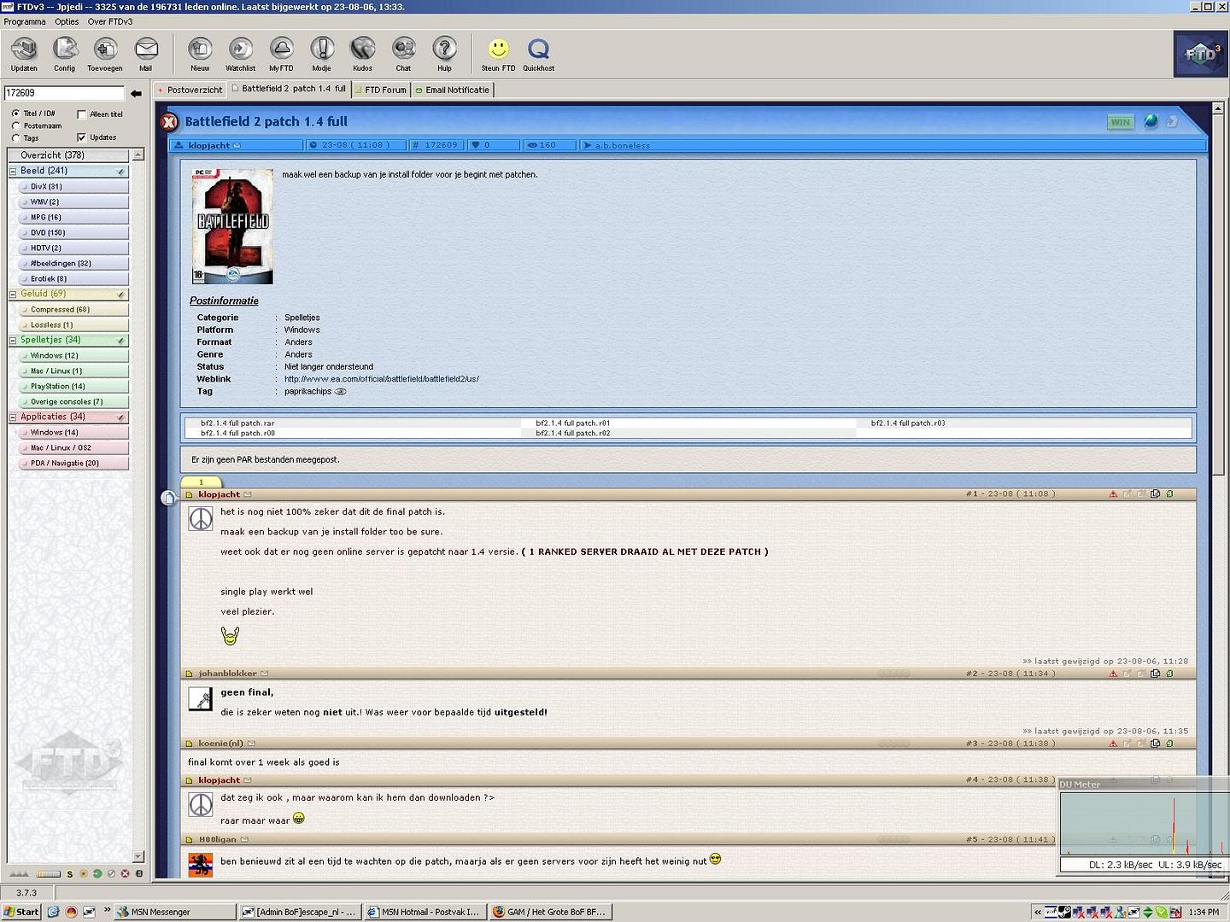
Task: Collapse the Geluid category tree
Action: pos(13,294)
